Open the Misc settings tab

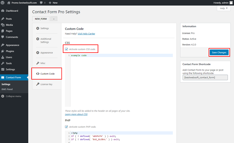[x=43, y=63]
